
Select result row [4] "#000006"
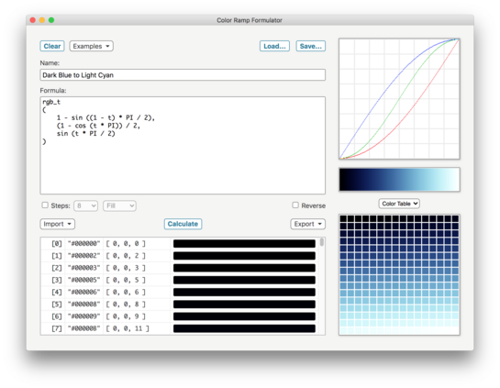pyautogui.click(x=180, y=292)
